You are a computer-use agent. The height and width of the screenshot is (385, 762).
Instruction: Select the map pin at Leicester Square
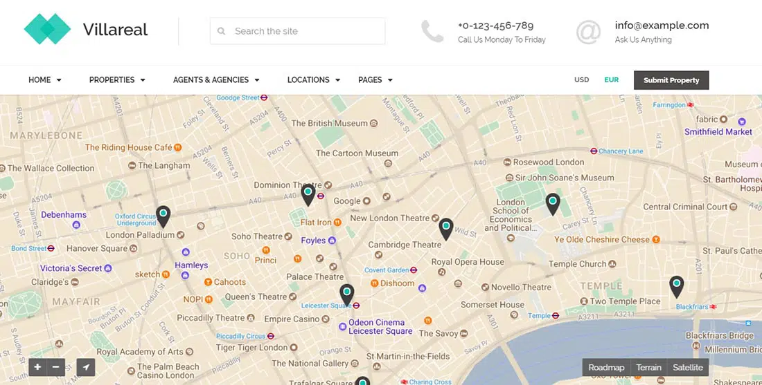click(346, 294)
